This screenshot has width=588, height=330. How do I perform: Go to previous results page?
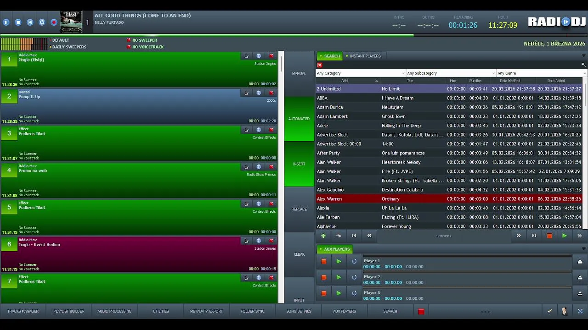pos(369,236)
